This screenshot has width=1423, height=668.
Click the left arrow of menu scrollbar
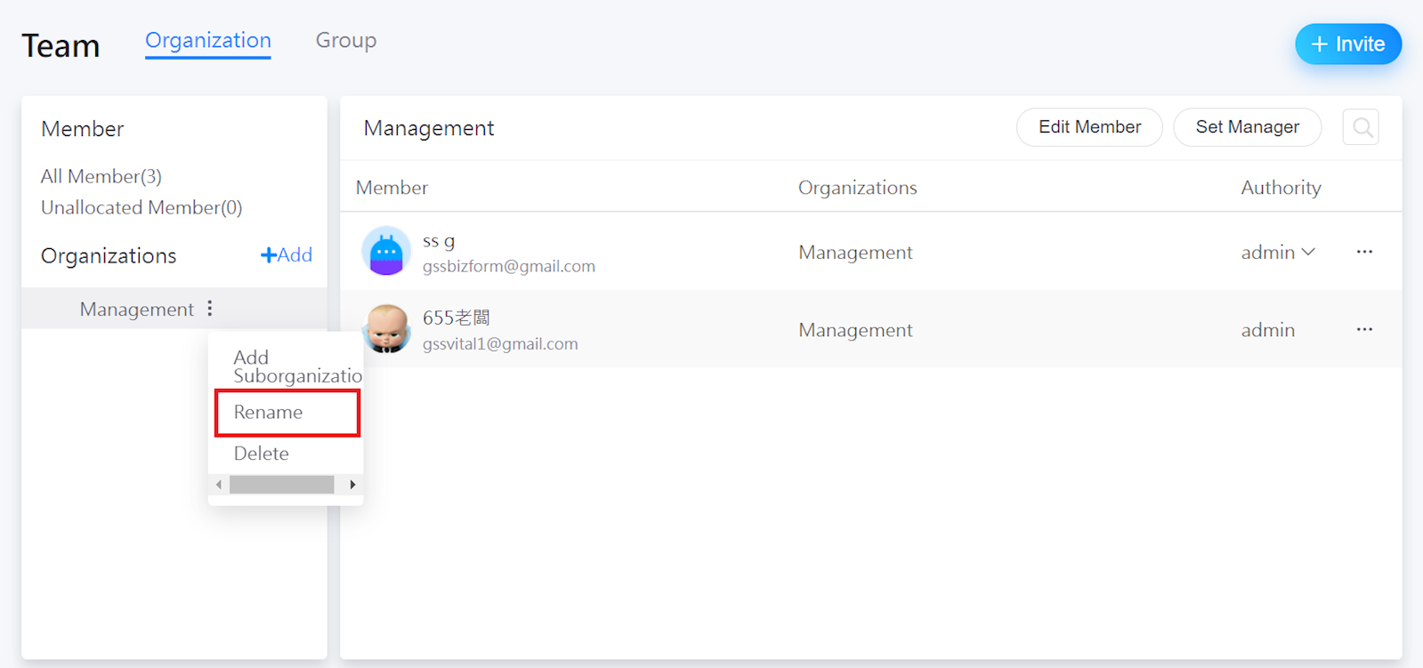(219, 485)
